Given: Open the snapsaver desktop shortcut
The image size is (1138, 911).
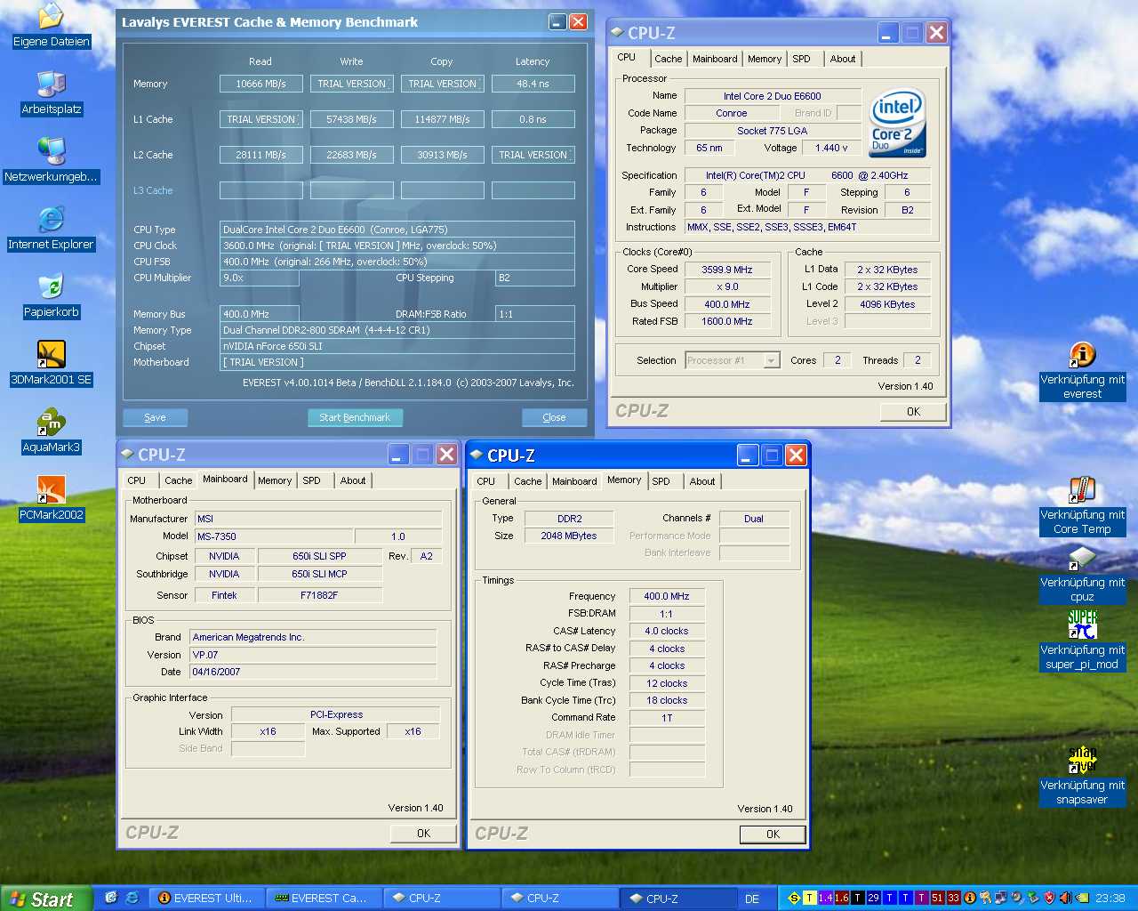Looking at the screenshot, I should click(x=1082, y=777).
